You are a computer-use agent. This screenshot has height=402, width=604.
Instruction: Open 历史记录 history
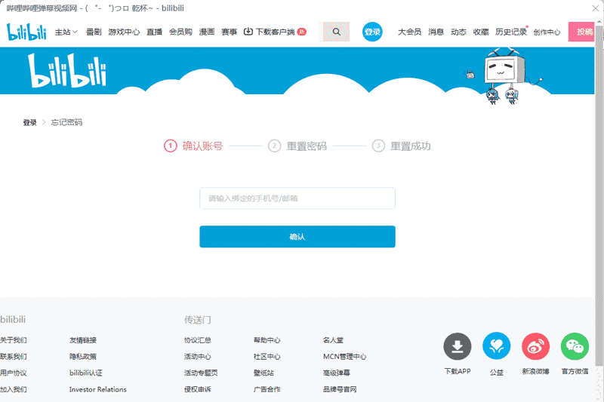pyautogui.click(x=511, y=32)
